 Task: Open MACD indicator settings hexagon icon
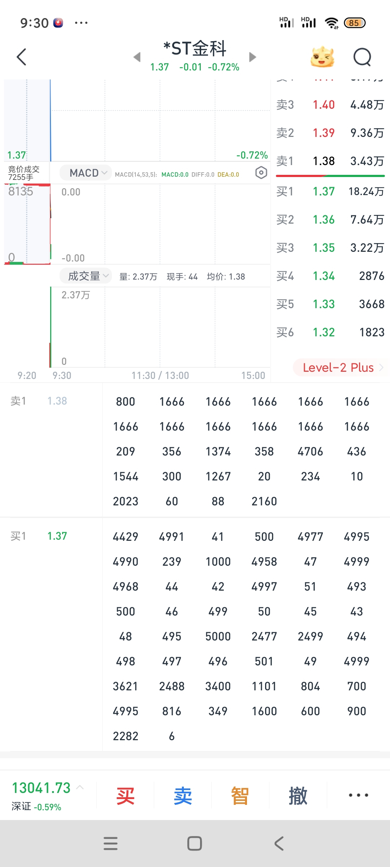pyautogui.click(x=261, y=173)
